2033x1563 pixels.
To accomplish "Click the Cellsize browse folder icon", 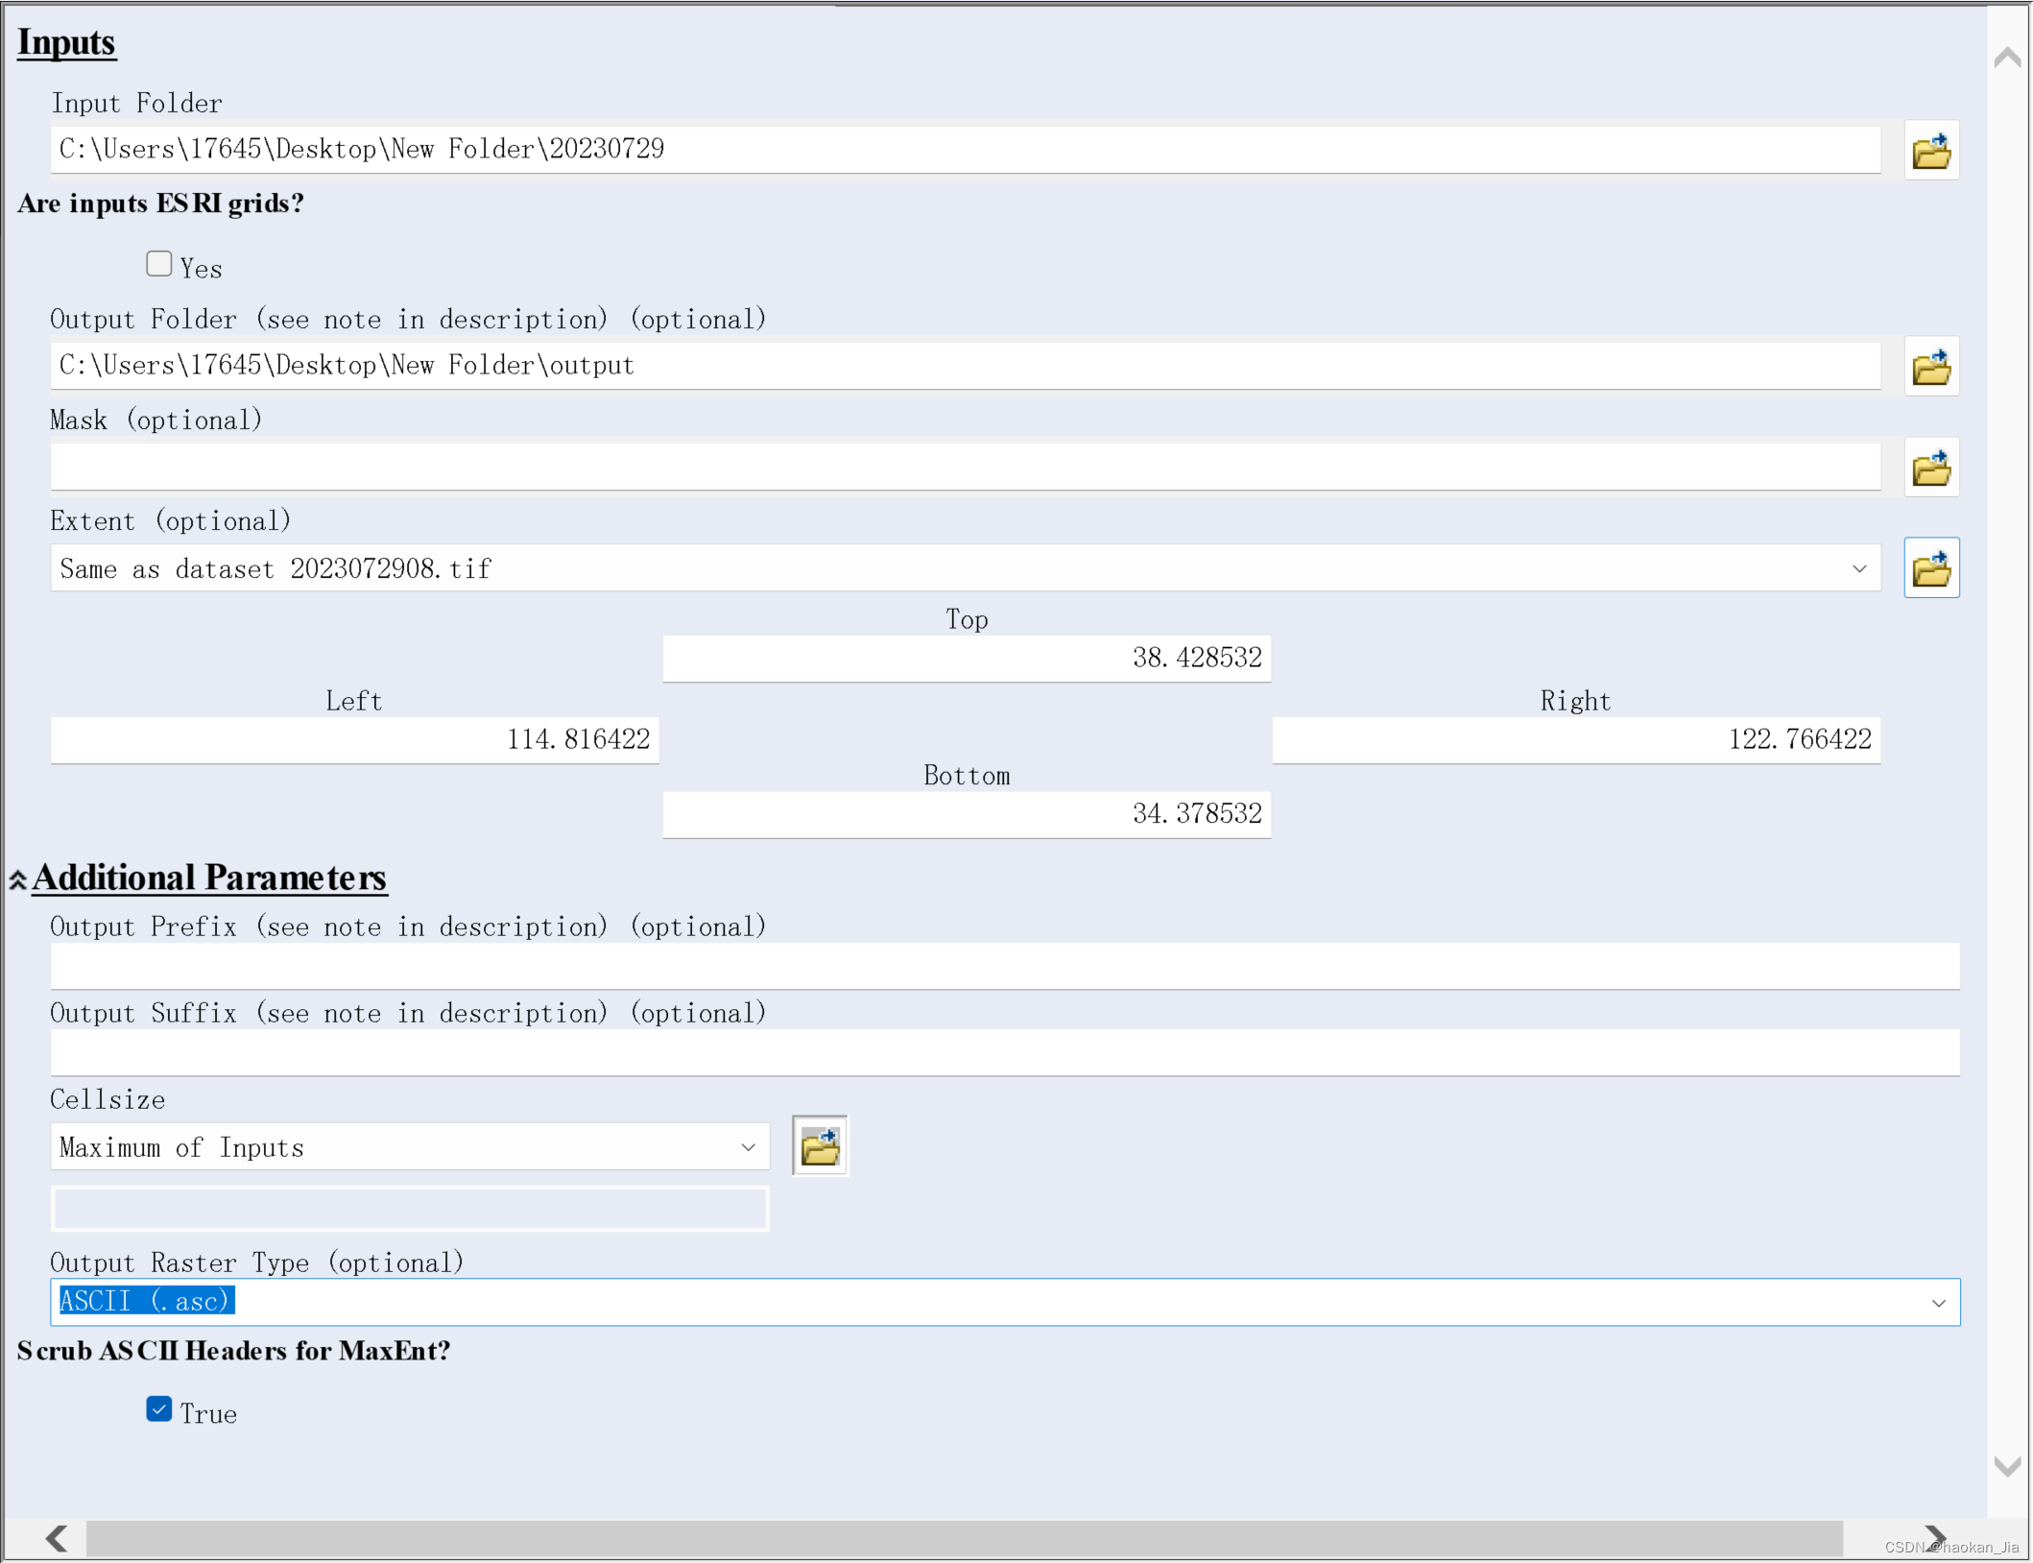I will pos(819,1146).
